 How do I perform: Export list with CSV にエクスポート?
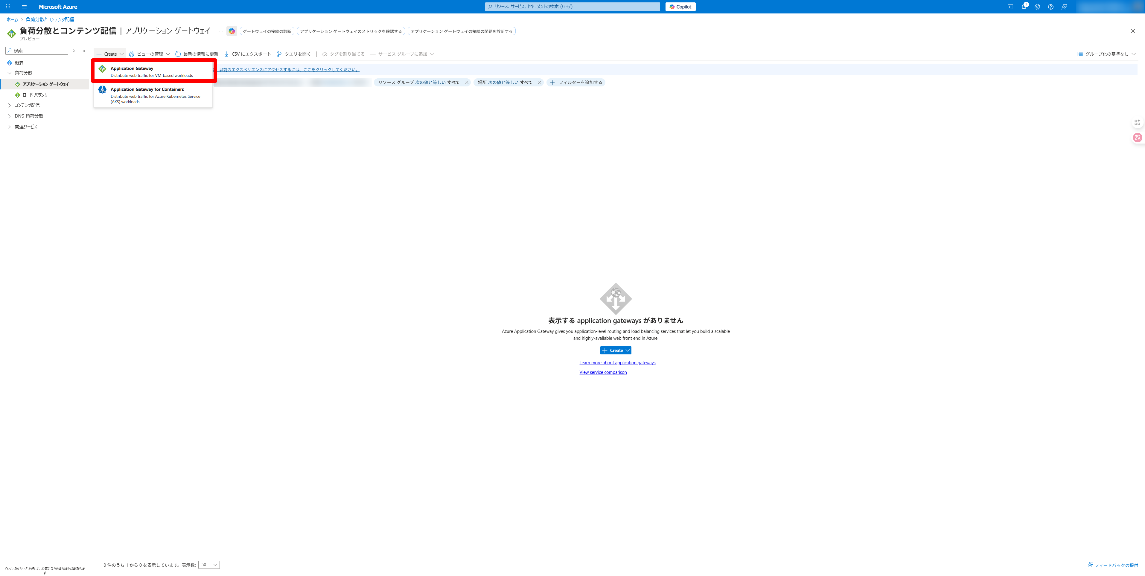247,54
